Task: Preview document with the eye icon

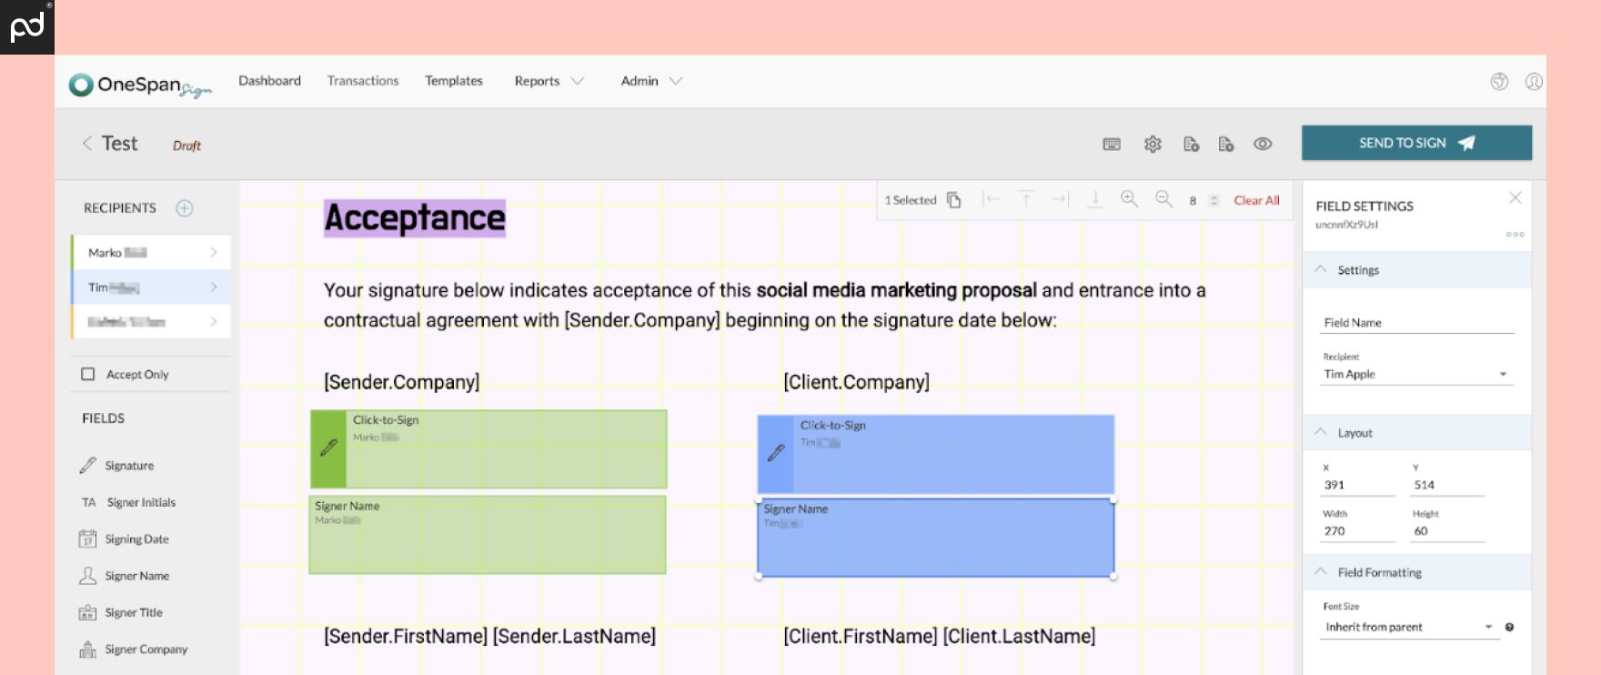Action: coord(1263,144)
